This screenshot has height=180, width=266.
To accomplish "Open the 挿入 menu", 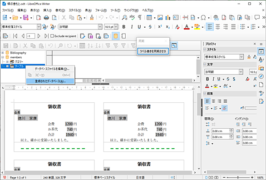I will click(x=47, y=10).
